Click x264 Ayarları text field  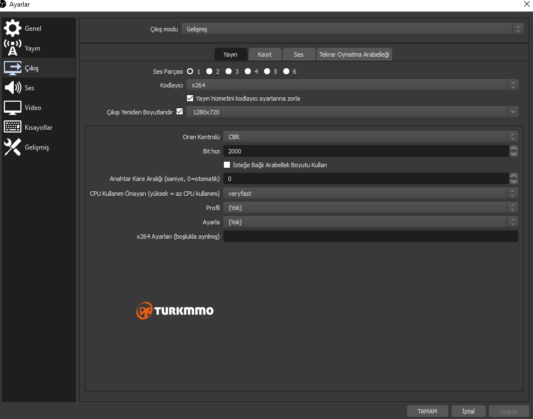tap(371, 236)
